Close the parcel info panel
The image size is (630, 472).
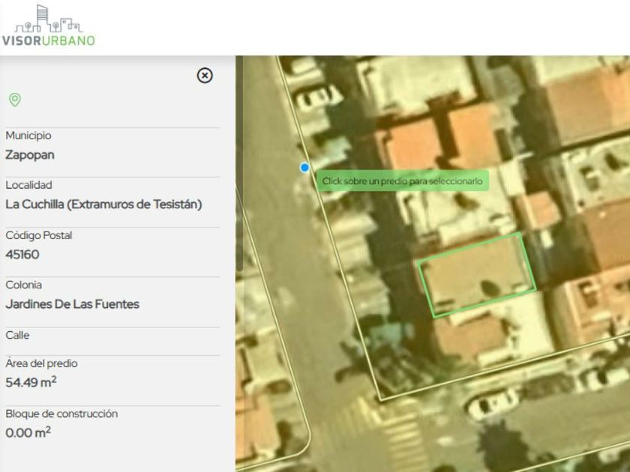205,76
